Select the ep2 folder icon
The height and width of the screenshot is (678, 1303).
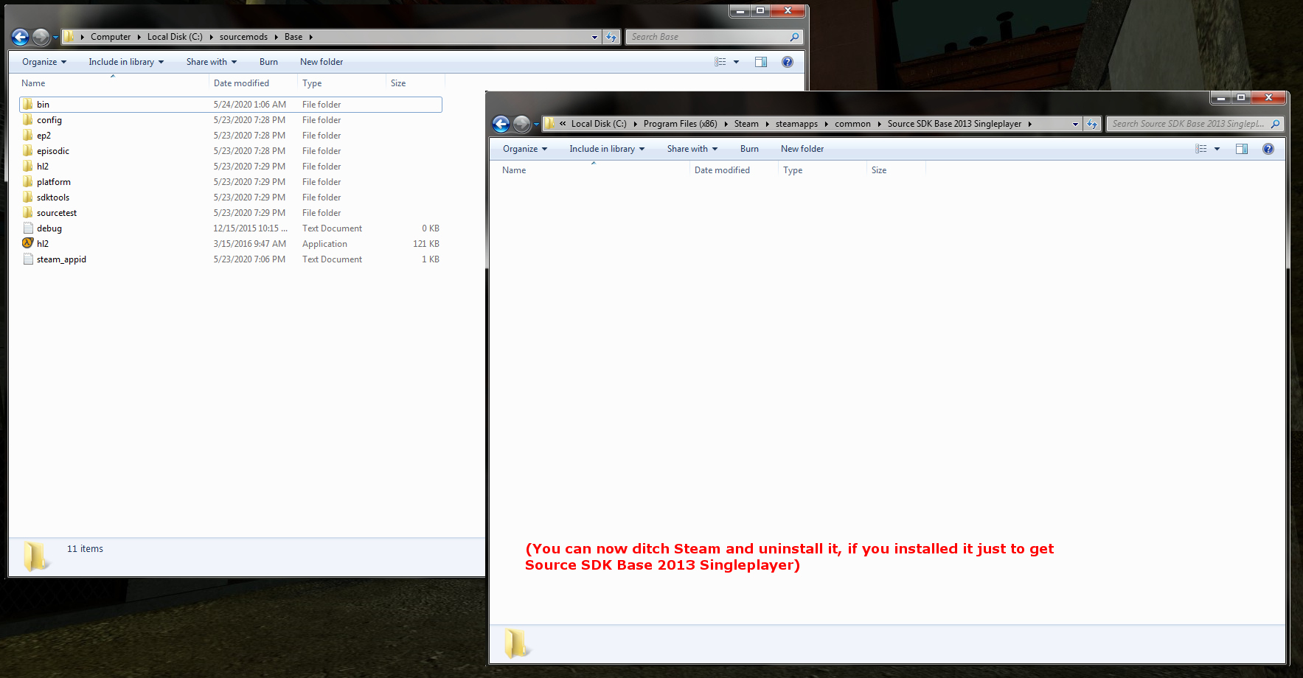tap(28, 136)
